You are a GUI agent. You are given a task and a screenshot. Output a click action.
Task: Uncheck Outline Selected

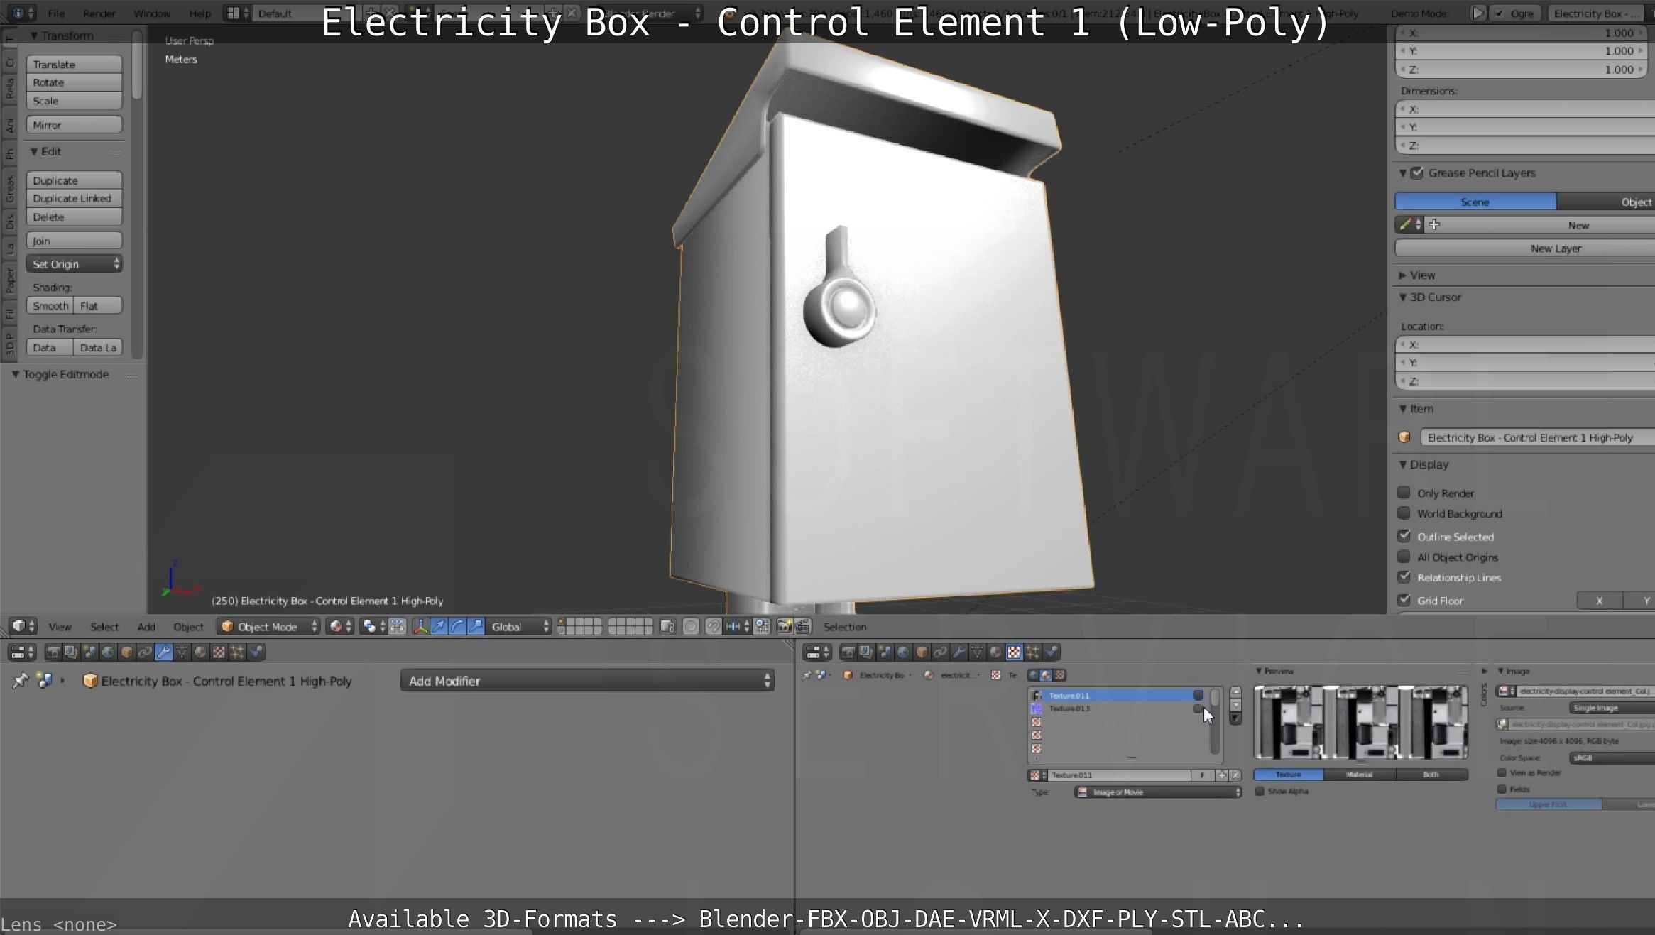[x=1404, y=536]
